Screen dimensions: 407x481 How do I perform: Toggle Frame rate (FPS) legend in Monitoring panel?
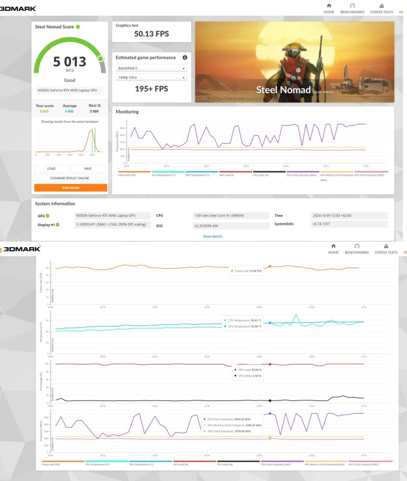tap(134, 173)
